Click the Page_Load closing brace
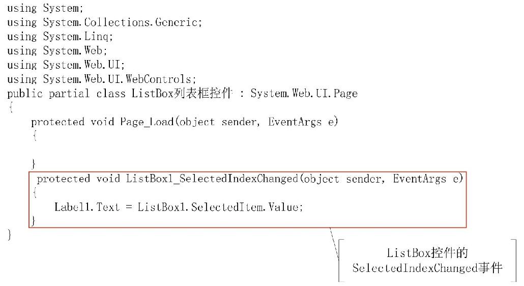524x286 pixels. (x=33, y=164)
